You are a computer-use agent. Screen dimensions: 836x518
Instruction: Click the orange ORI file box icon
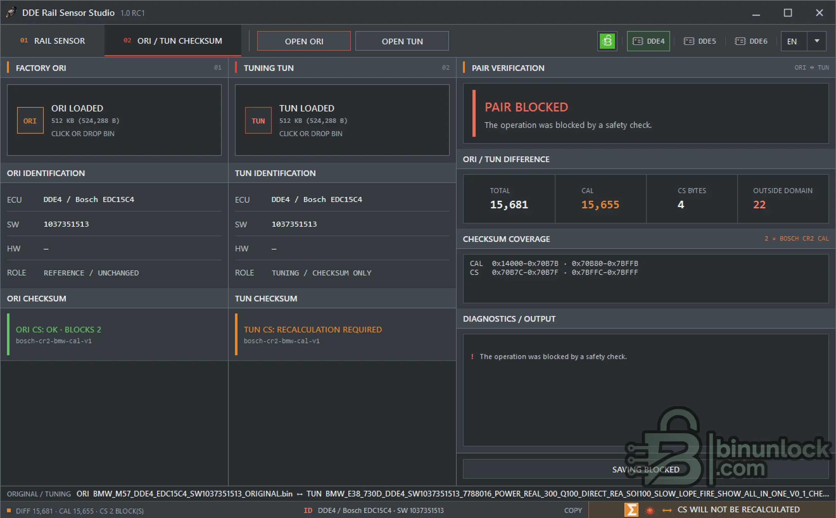pyautogui.click(x=30, y=120)
